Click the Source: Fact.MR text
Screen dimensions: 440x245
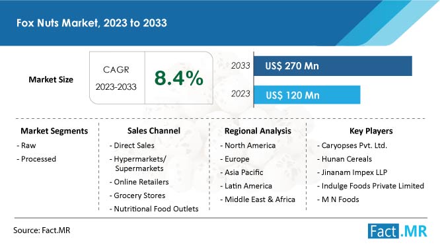pos(42,230)
